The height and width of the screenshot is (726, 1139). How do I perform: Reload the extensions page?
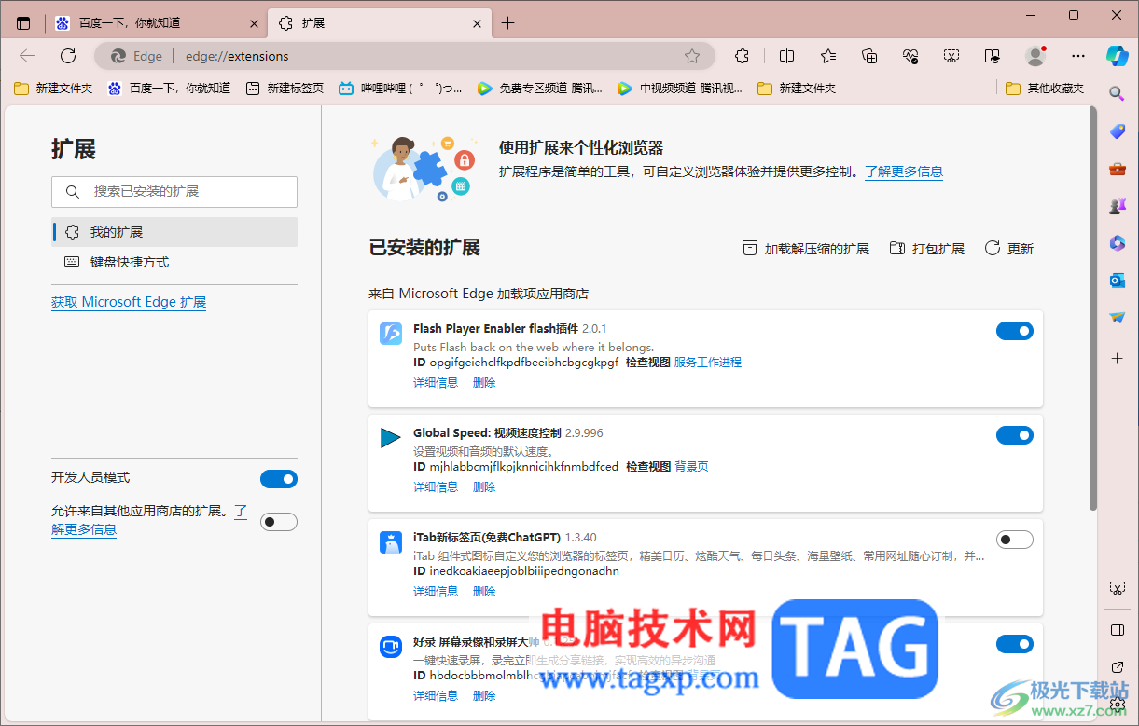click(68, 56)
